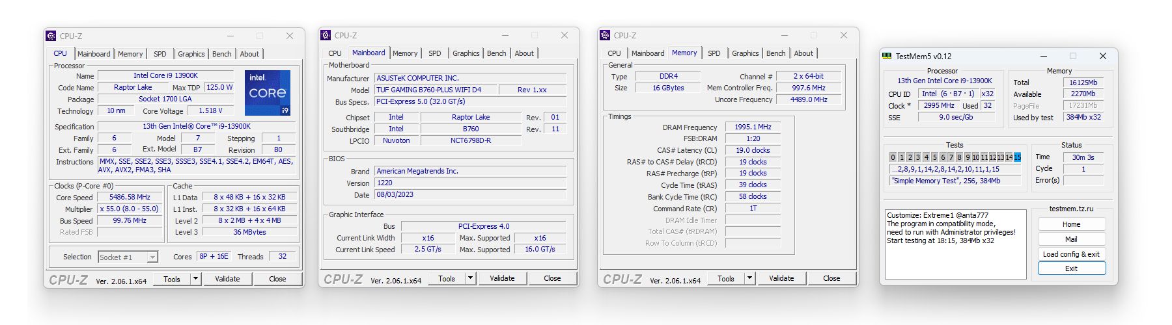Open Tools dropdown arrow in Memory window

click(x=749, y=278)
